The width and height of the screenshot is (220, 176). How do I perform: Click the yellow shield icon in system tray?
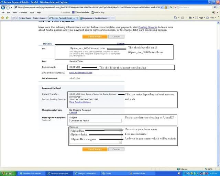191,174
